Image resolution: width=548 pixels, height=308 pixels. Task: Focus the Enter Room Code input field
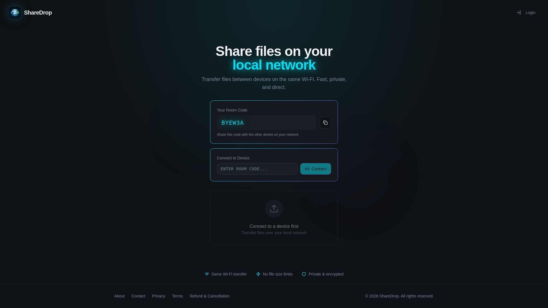click(257, 169)
